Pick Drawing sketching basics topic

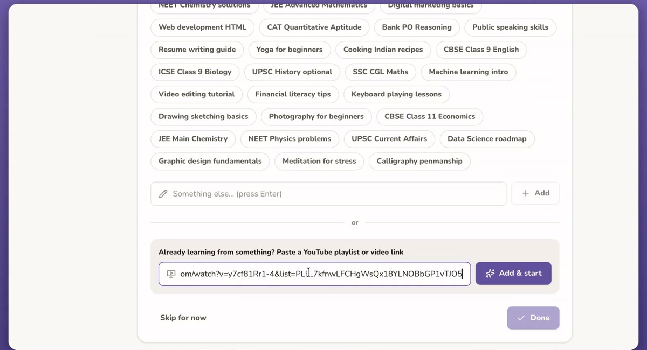coord(203,116)
